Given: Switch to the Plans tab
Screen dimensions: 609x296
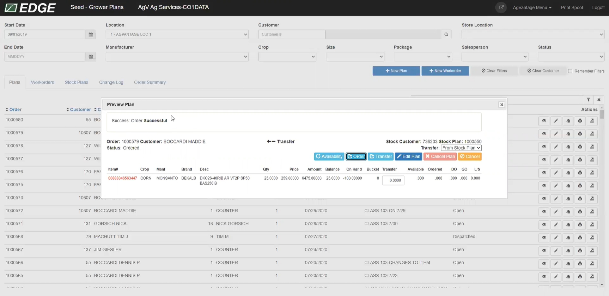Looking at the screenshot, I should pyautogui.click(x=14, y=82).
